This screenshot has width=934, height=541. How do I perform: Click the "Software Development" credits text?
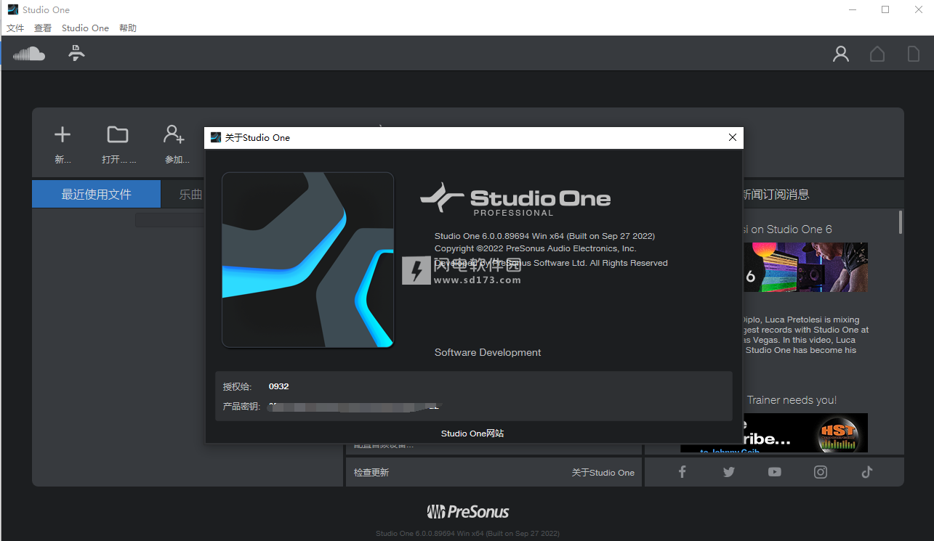tap(488, 352)
